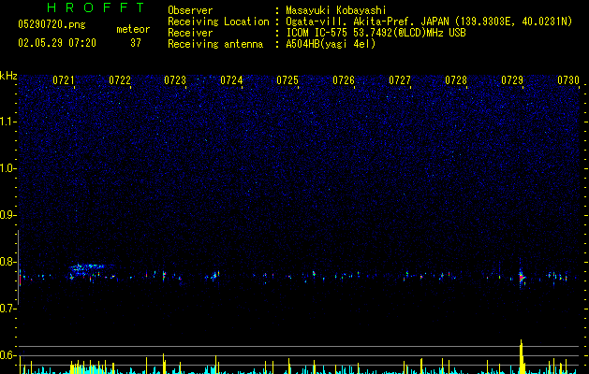
Task: Click the tall yellow intensity peak at 0729
Action: pos(522,356)
